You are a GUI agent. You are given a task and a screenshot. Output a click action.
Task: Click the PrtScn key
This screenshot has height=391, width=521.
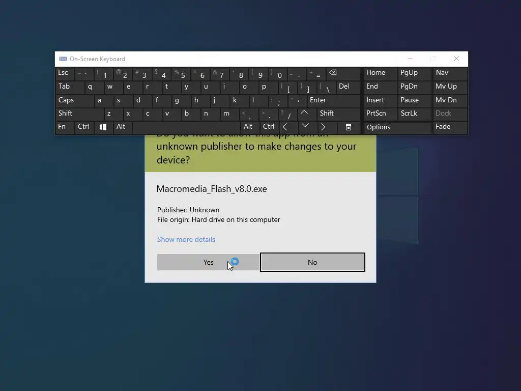(x=381, y=114)
